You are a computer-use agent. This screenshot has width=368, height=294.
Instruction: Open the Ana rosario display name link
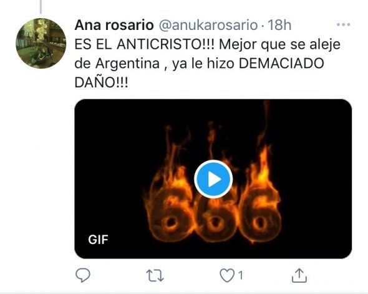[114, 25]
